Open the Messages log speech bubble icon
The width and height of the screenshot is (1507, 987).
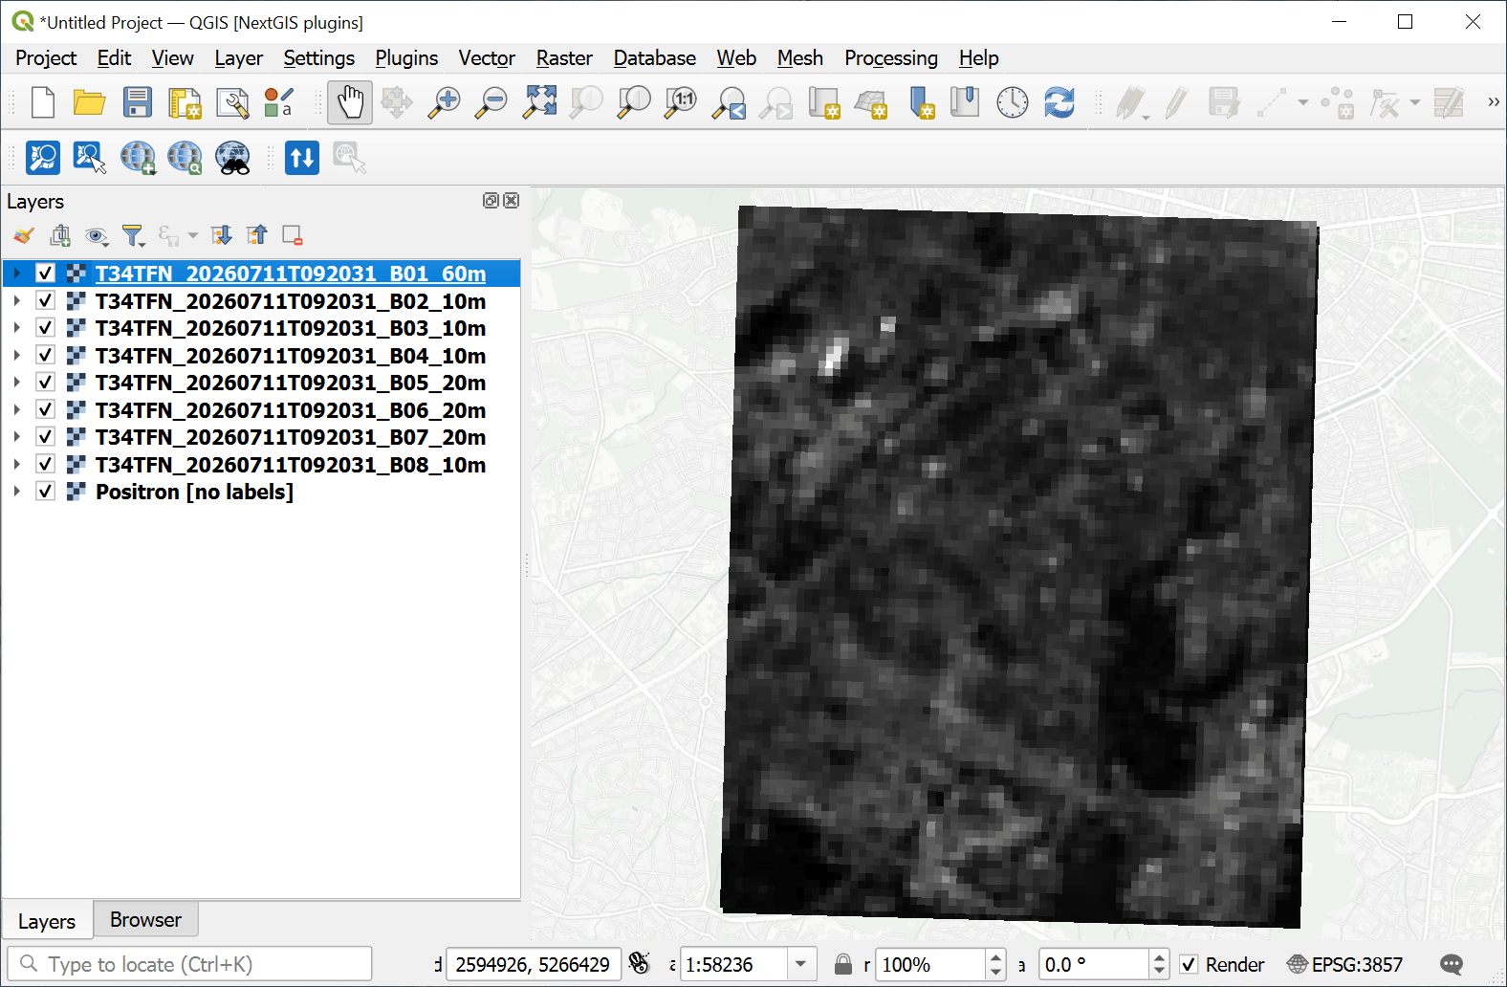[1452, 964]
